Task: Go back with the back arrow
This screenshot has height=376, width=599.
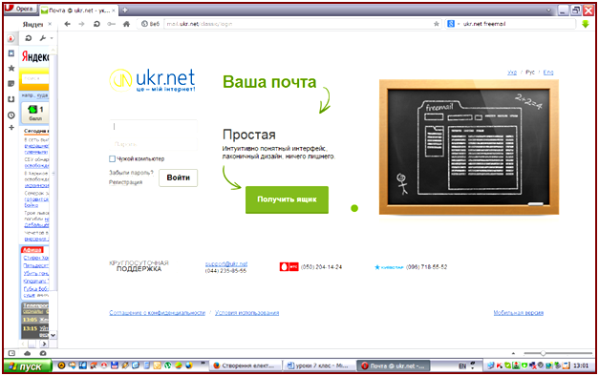Action: coord(68,24)
